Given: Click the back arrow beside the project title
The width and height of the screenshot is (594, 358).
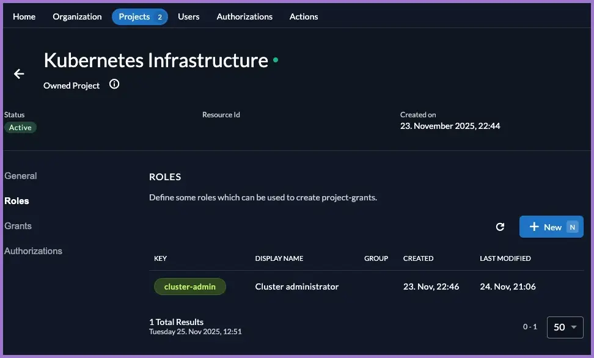Looking at the screenshot, I should click(x=19, y=74).
